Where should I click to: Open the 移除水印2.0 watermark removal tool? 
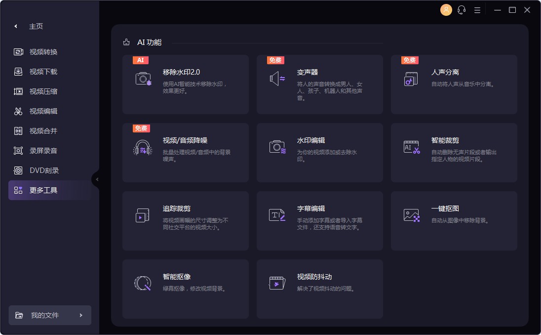coord(185,84)
